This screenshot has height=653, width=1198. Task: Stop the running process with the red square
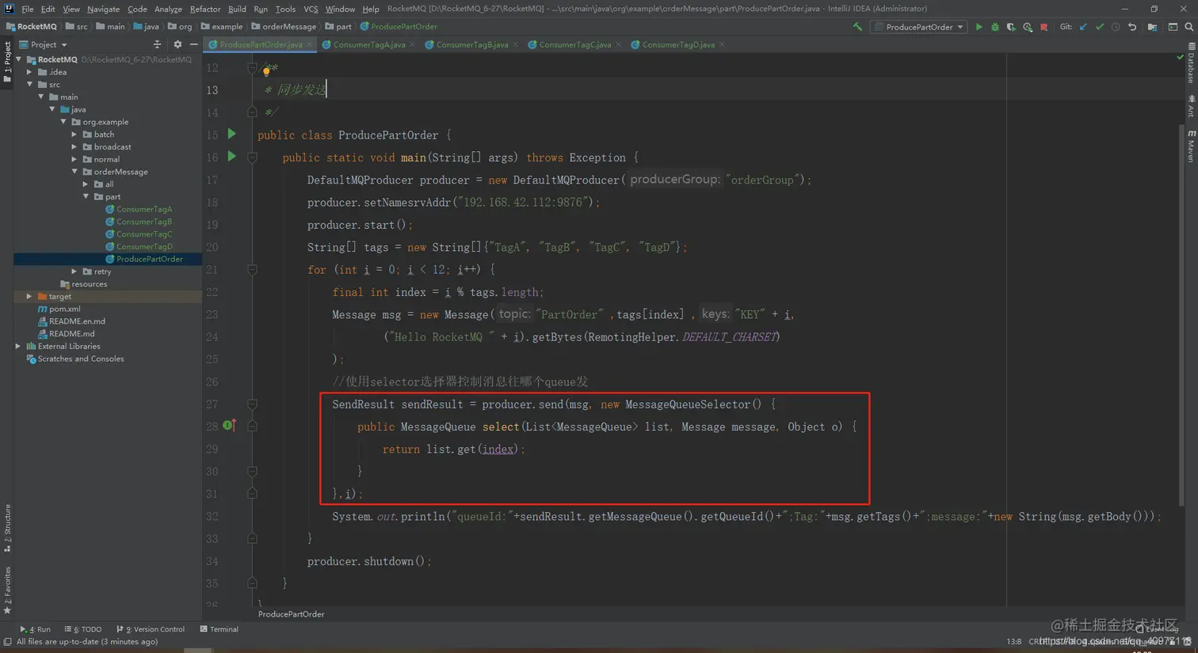tap(1044, 27)
